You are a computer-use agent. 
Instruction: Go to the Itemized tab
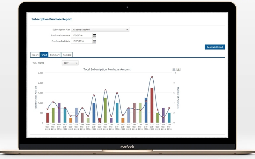[67, 55]
